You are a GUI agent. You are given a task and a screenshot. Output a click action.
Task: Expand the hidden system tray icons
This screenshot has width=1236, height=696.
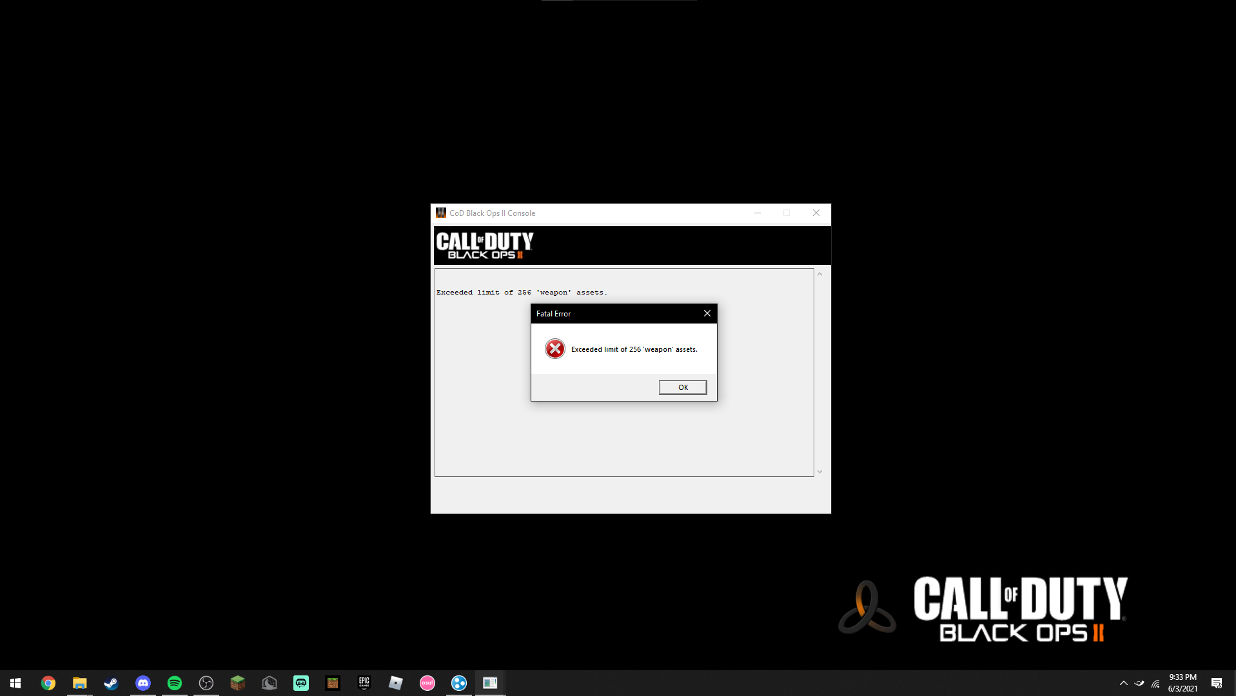(1123, 683)
